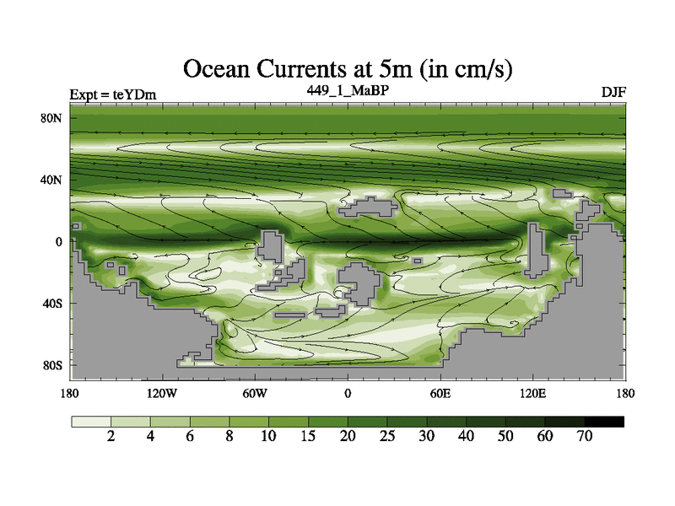Image resolution: width=675 pixels, height=506 pixels.
Task: Click the '449_1_MaBP' time period label
Action: pos(348,89)
